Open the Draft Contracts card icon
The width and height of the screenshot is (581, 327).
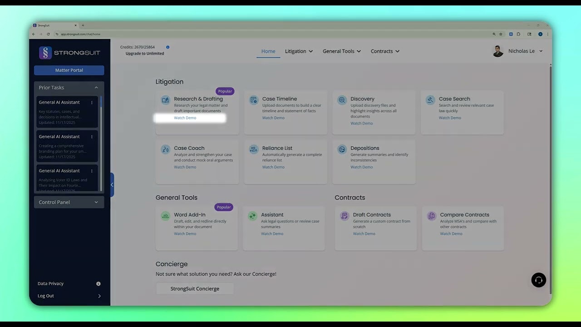pos(345,216)
